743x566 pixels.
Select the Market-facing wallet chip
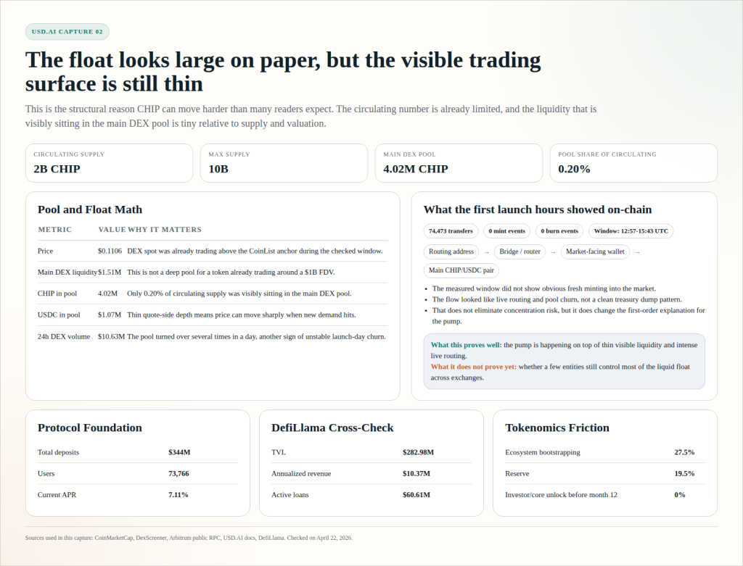coord(594,252)
